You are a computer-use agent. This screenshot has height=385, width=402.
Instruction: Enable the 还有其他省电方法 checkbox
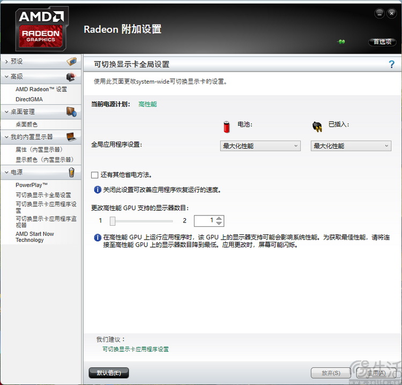(94, 175)
